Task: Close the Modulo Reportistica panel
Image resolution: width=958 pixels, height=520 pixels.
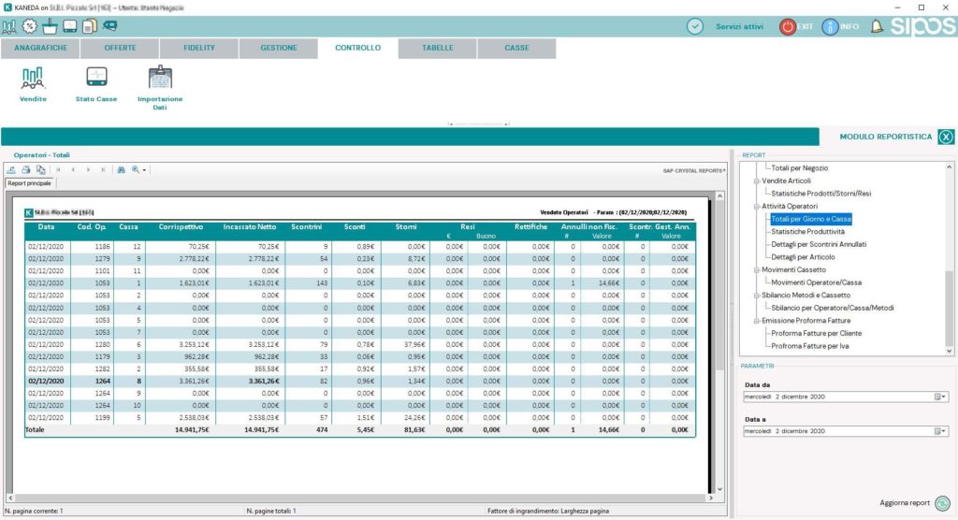Action: pyautogui.click(x=945, y=137)
